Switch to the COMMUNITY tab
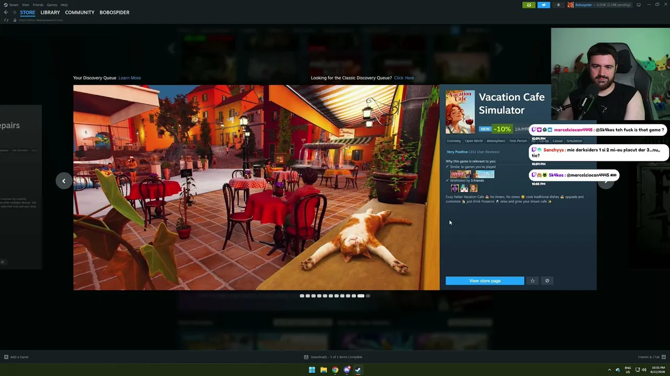670x376 pixels. pos(80,13)
